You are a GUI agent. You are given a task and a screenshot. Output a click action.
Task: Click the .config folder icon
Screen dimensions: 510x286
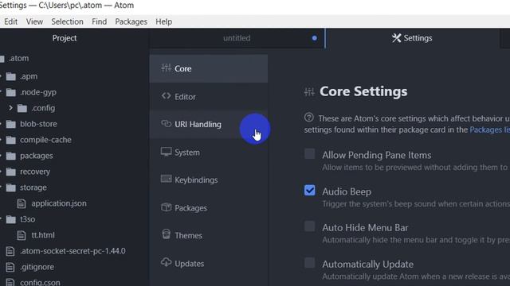tap(22, 108)
